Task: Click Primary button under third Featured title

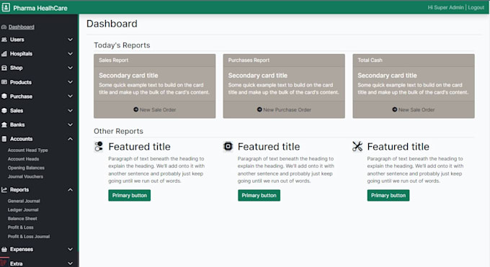Action: (388, 196)
